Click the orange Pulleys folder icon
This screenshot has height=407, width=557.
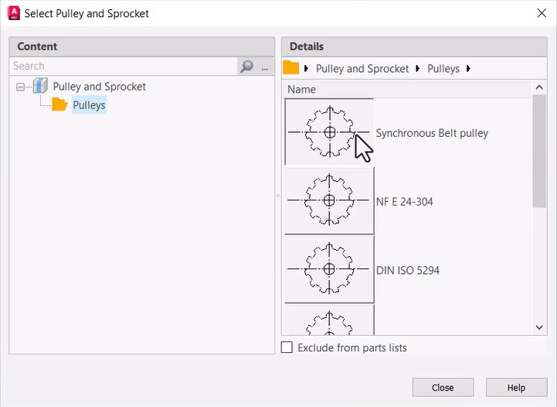click(59, 104)
